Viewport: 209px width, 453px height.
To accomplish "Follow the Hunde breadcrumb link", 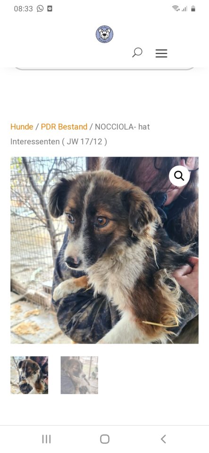I will click(22, 127).
